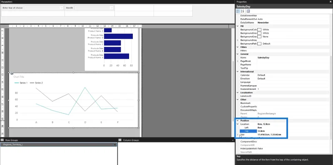Click the DataSetName value Newsletter
The height and width of the screenshot is (165, 333).
click(x=263, y=22)
